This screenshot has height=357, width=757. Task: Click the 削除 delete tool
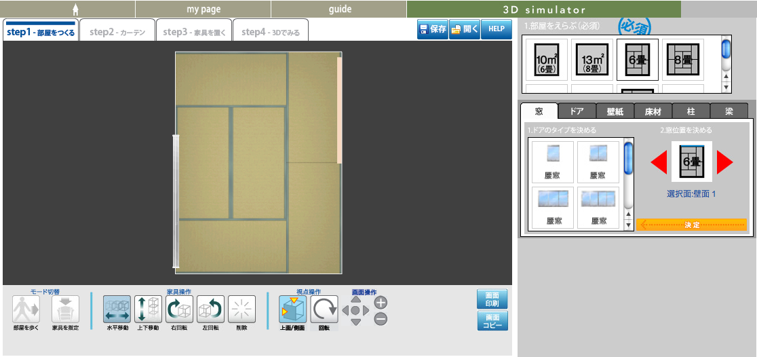tap(242, 309)
